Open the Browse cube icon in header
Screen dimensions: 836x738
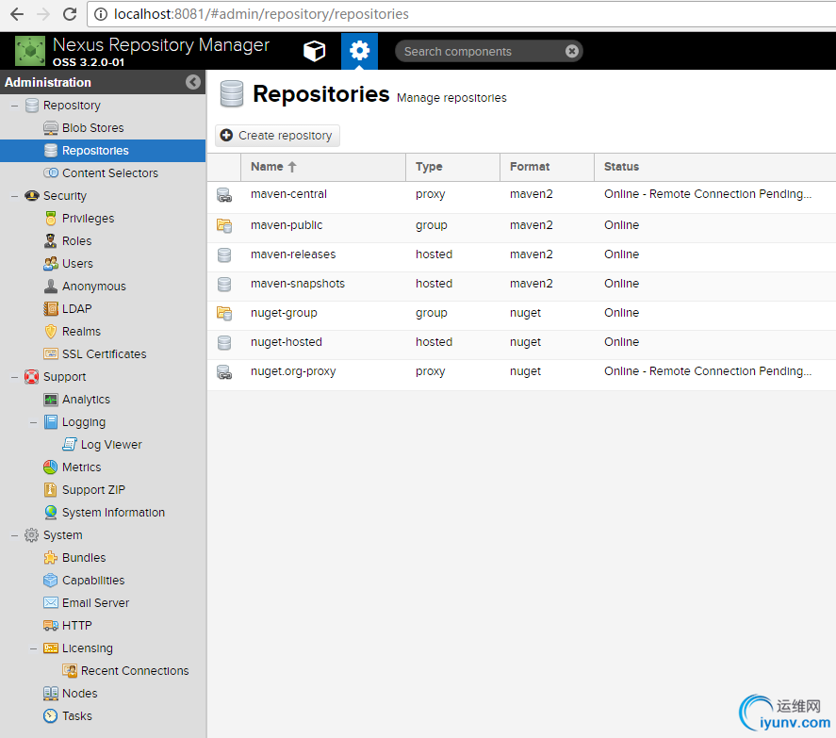point(314,51)
